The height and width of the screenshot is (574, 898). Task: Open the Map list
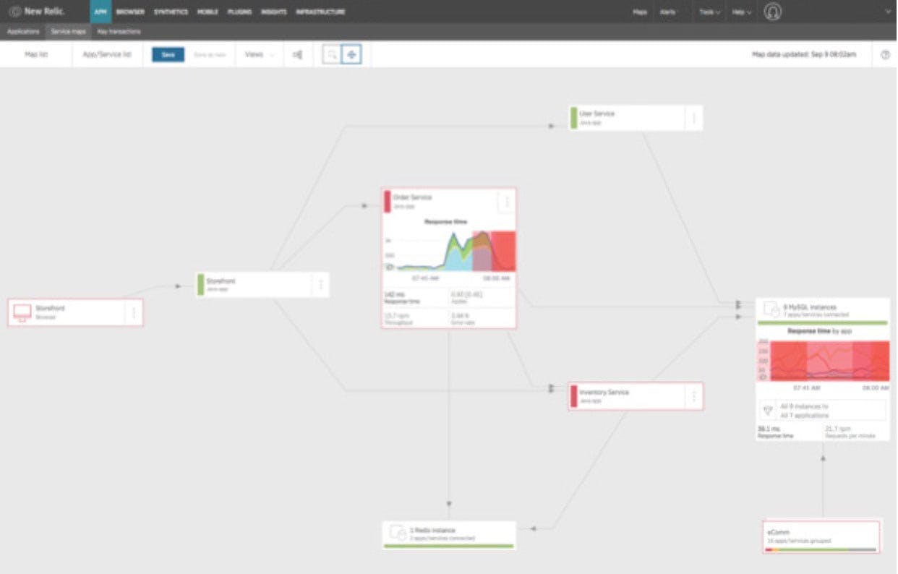pyautogui.click(x=36, y=55)
